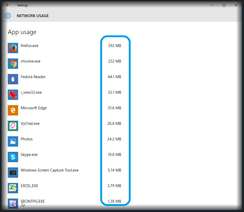The width and height of the screenshot is (244, 212).
Task: Select the VyChat.exe name label
Action: coord(30,124)
